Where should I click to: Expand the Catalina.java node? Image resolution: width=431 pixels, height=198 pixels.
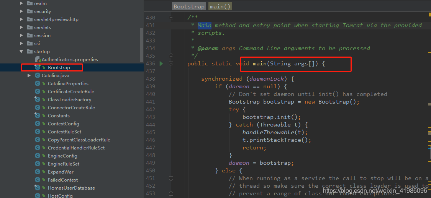pos(29,75)
